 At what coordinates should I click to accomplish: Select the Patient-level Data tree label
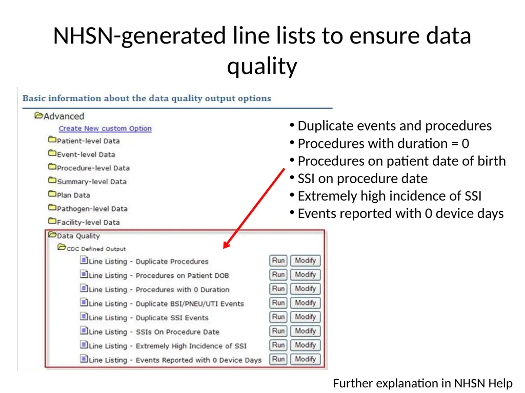88,141
